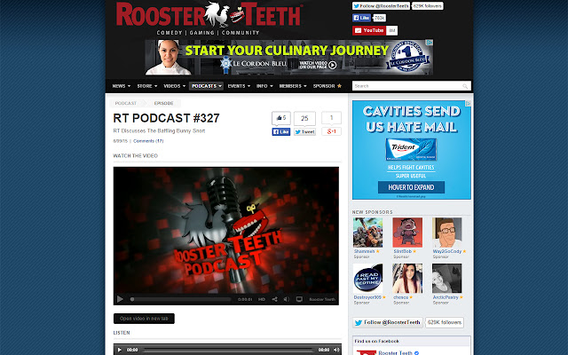
Task: View header 629K followers count
Action: tap(428, 6)
